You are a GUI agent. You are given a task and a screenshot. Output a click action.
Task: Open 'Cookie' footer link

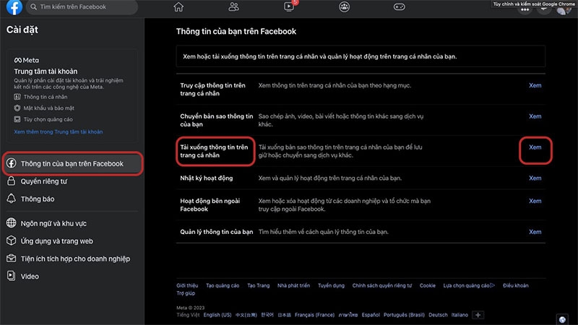[428, 285]
